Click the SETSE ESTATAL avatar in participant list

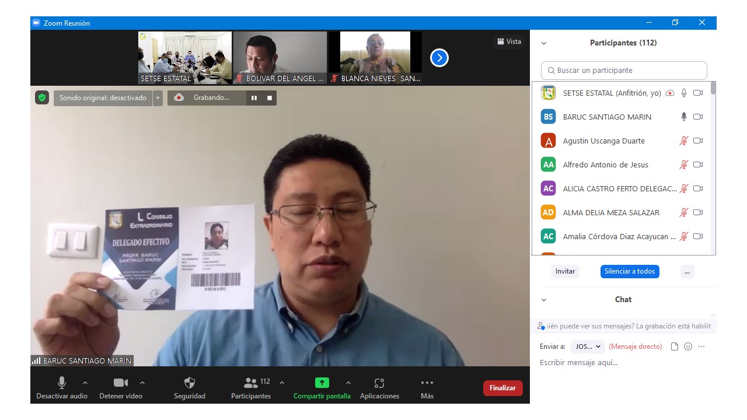[x=548, y=93]
